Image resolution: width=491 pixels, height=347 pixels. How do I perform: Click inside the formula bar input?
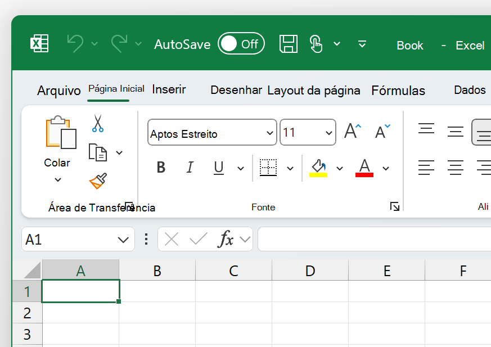pyautogui.click(x=374, y=240)
